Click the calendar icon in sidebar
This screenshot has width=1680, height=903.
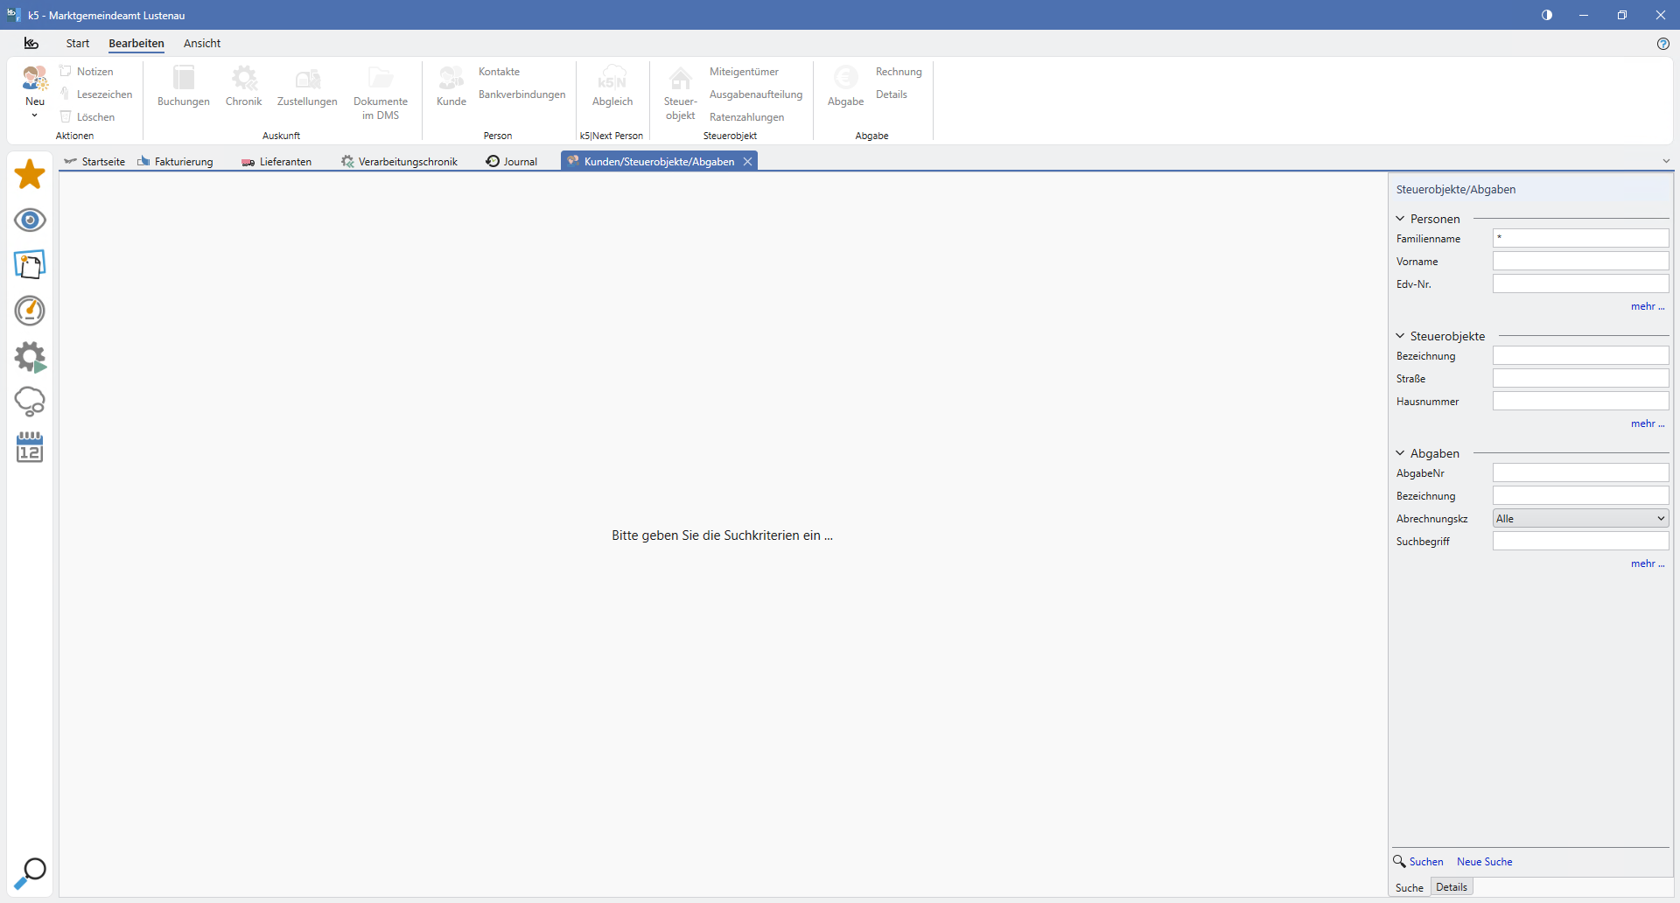coord(30,447)
